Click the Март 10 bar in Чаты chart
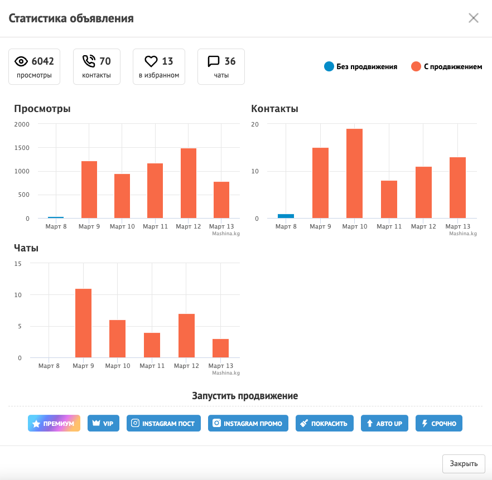 click(x=117, y=338)
